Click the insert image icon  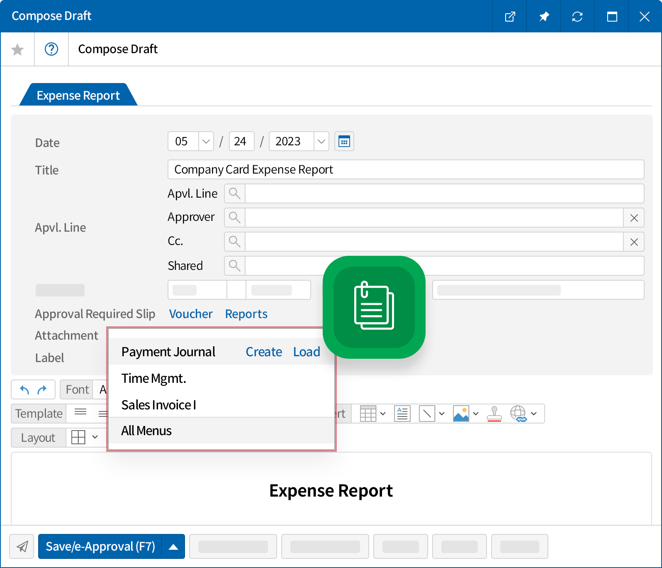pos(461,414)
